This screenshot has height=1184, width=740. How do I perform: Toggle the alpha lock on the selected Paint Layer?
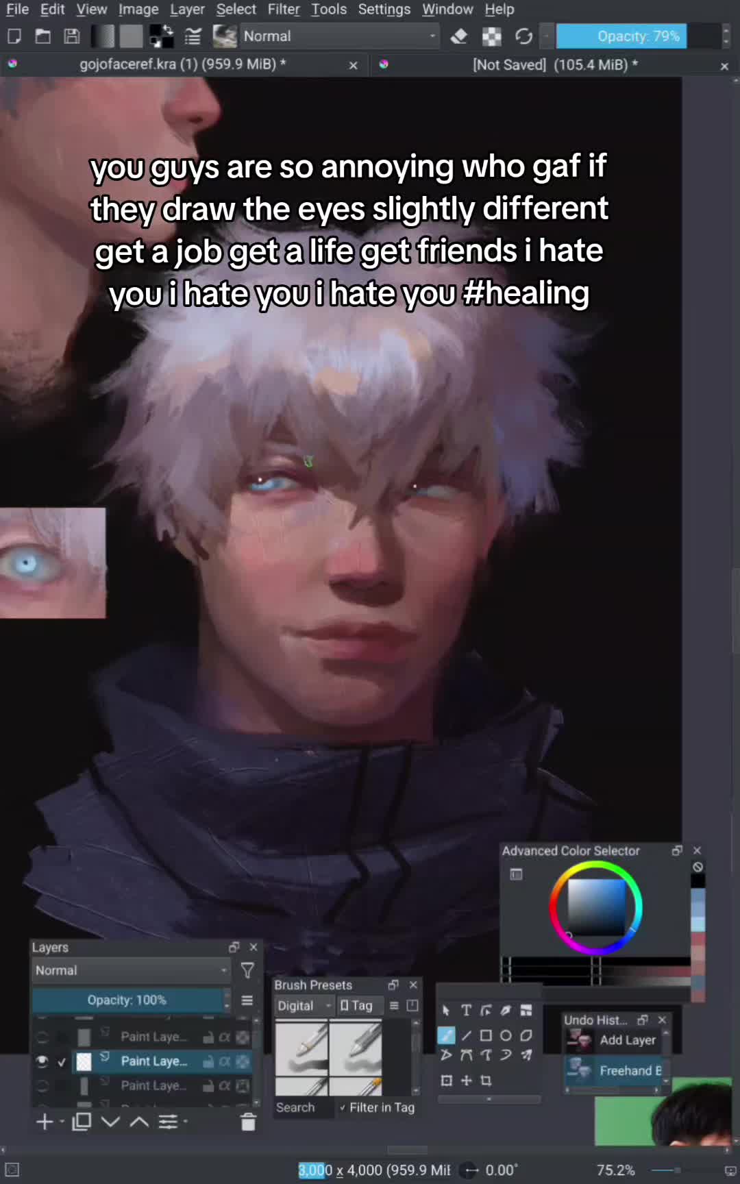tap(224, 1061)
